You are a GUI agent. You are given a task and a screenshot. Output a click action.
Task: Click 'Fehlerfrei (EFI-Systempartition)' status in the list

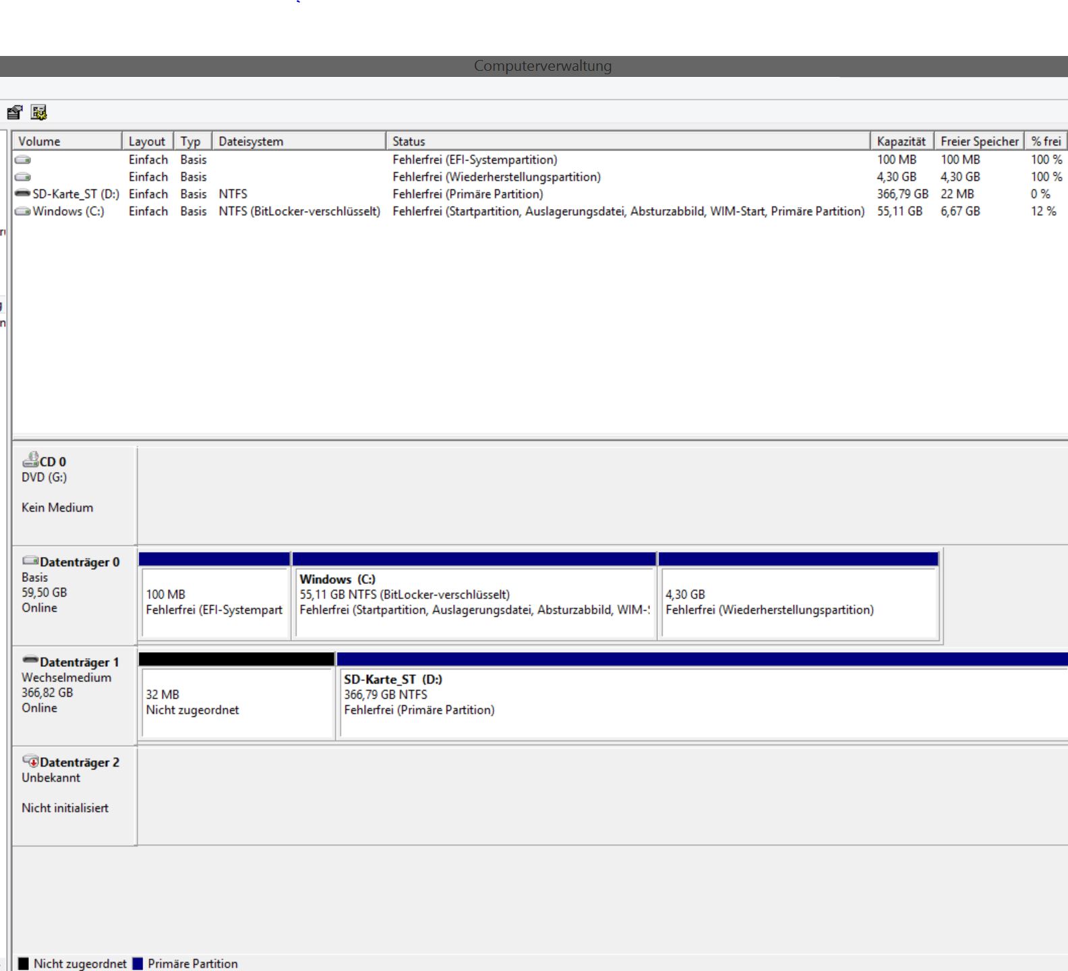[x=475, y=160]
